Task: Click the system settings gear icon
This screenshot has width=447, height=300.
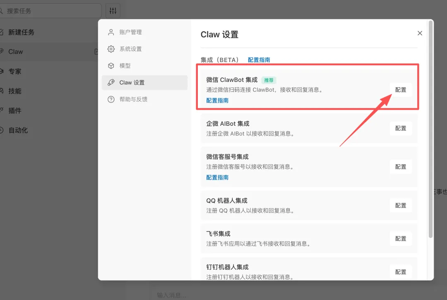Action: [111, 49]
